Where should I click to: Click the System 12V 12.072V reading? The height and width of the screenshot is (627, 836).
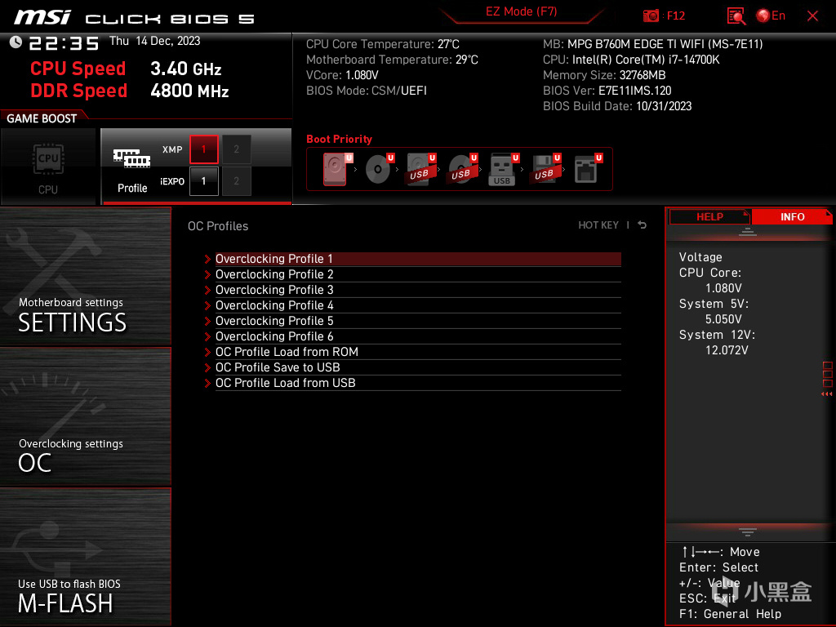[727, 350]
